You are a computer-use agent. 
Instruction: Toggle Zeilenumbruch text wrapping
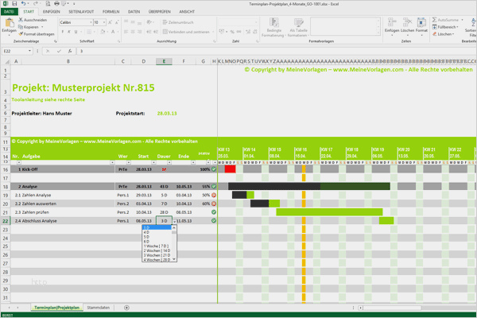(x=178, y=22)
